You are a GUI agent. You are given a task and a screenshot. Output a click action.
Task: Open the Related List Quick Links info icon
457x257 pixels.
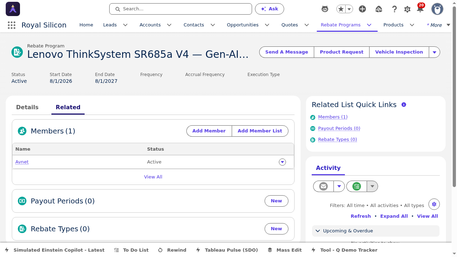tap(404, 105)
